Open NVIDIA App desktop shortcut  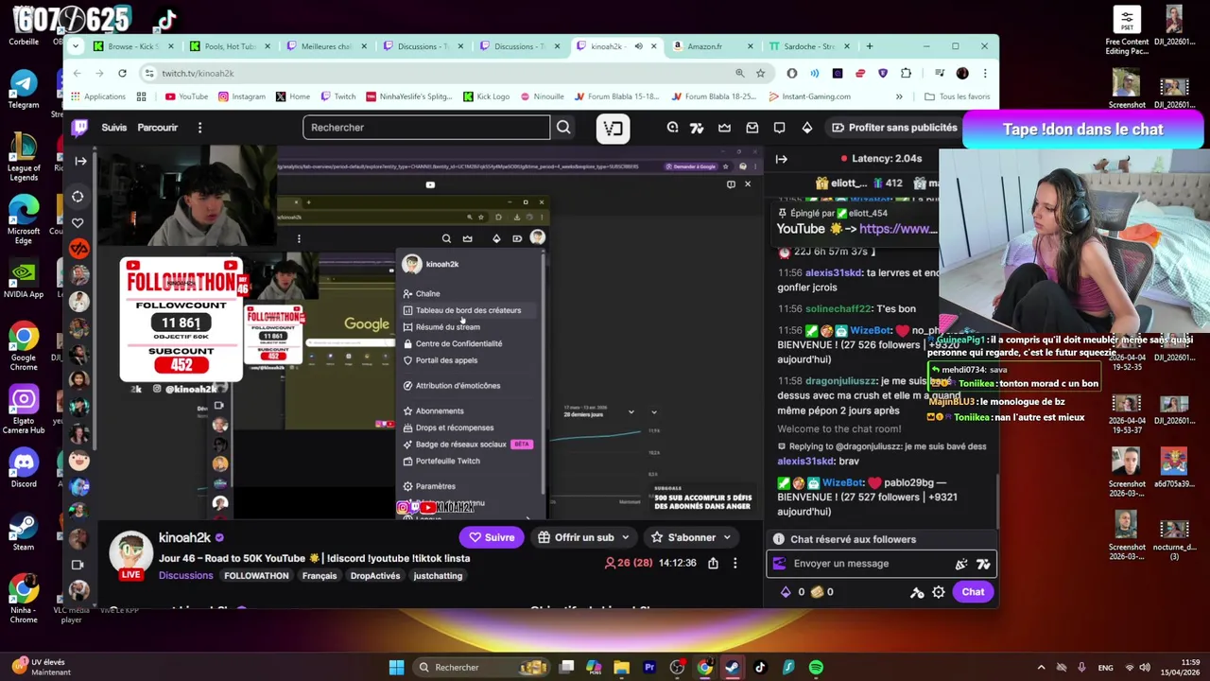coord(24,278)
